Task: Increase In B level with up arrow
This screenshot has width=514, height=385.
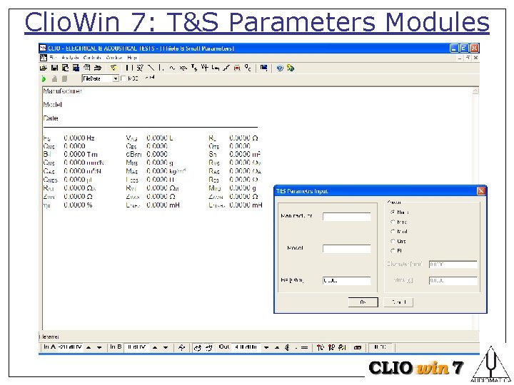Action: (x=155, y=348)
